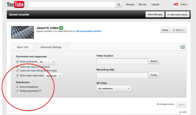Click the Recording date input field
Viewport: 196px width, 115px height.
122,75
